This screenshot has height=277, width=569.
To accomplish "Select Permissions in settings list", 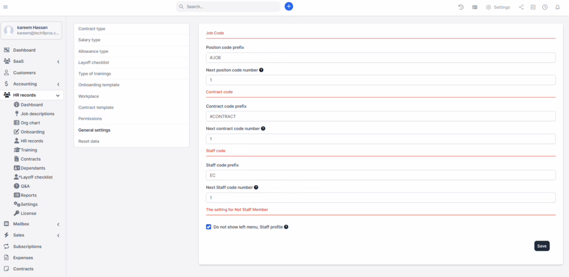I will click(90, 118).
